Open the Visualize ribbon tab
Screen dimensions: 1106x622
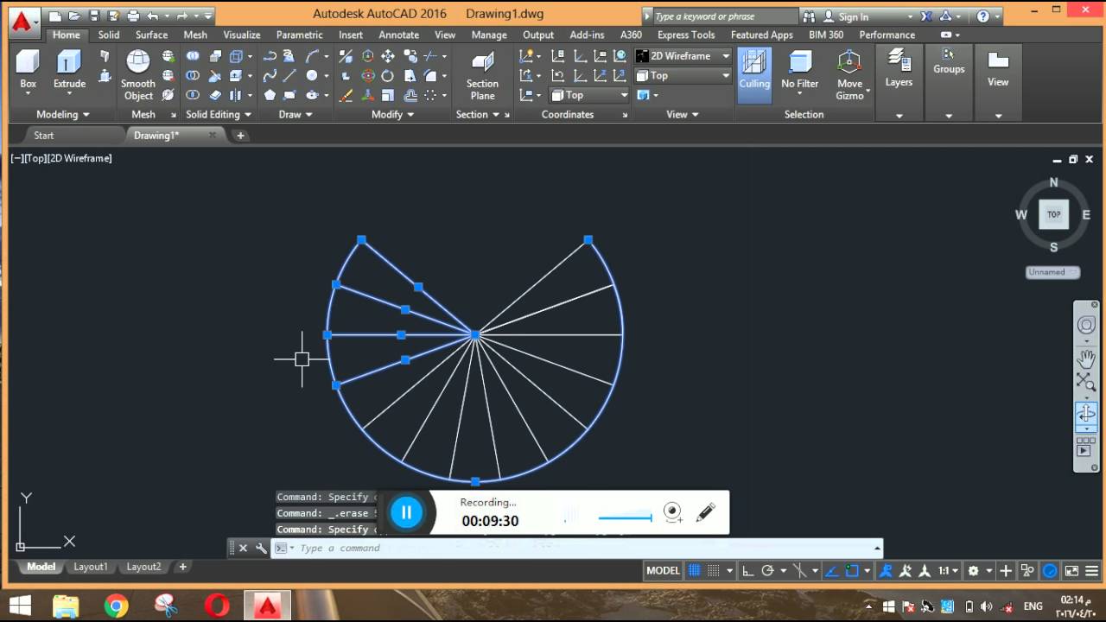pyautogui.click(x=242, y=35)
